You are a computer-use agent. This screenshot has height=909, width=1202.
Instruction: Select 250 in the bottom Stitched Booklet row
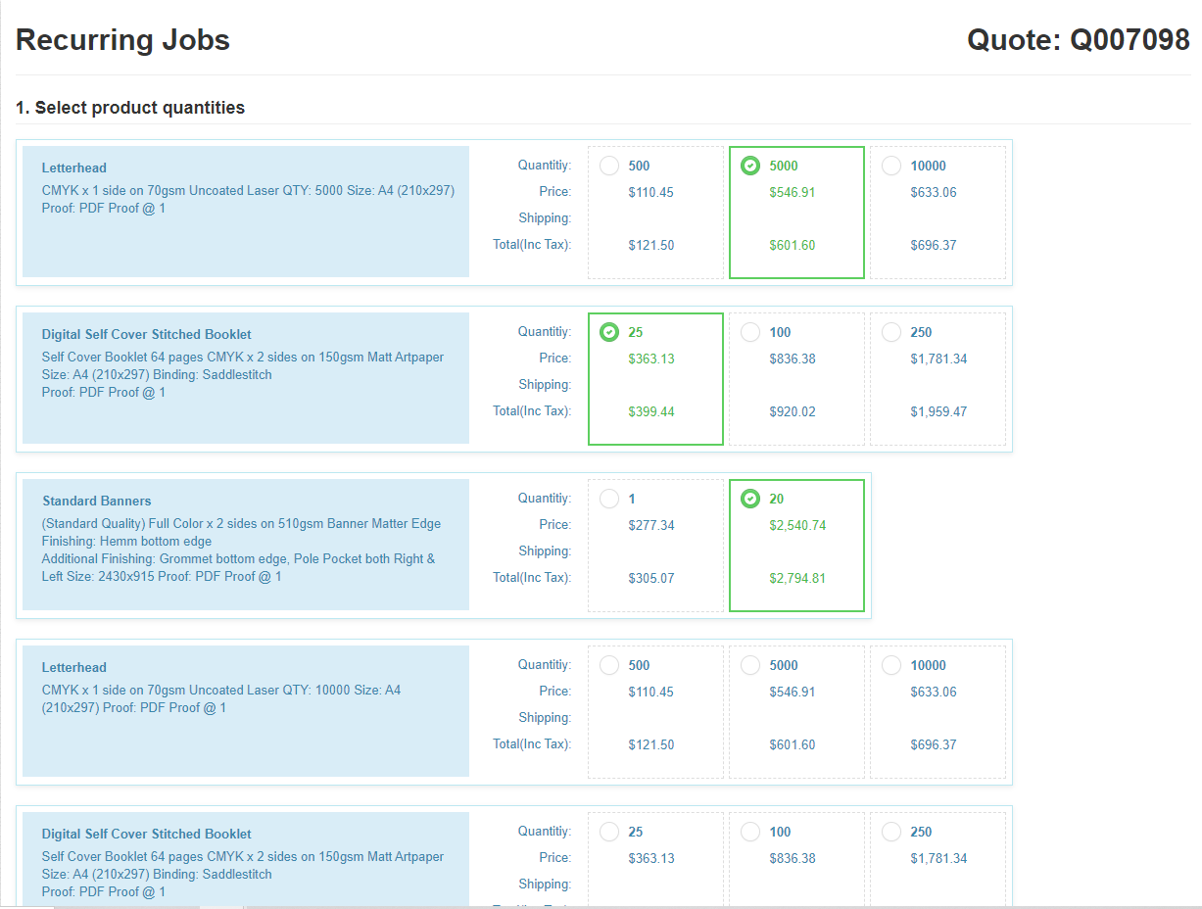click(x=891, y=832)
